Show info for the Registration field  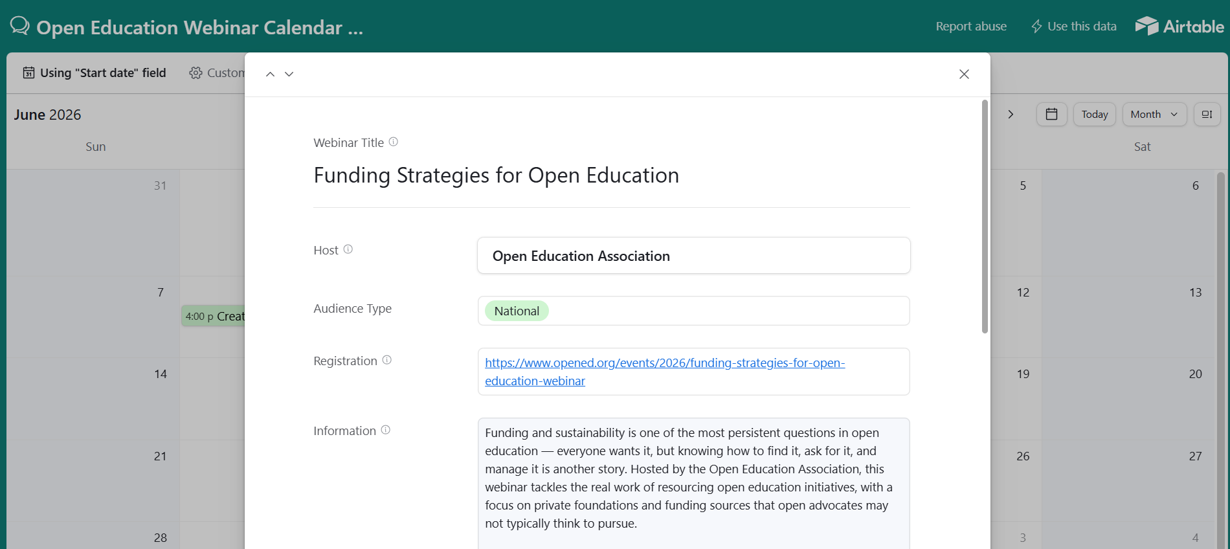click(x=387, y=360)
